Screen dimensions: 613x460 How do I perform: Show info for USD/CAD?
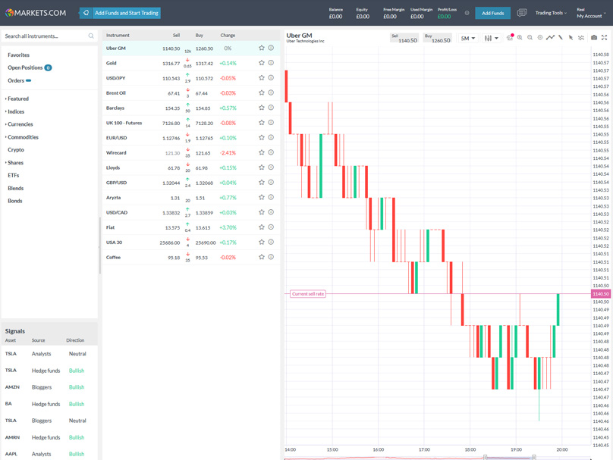[x=271, y=212]
